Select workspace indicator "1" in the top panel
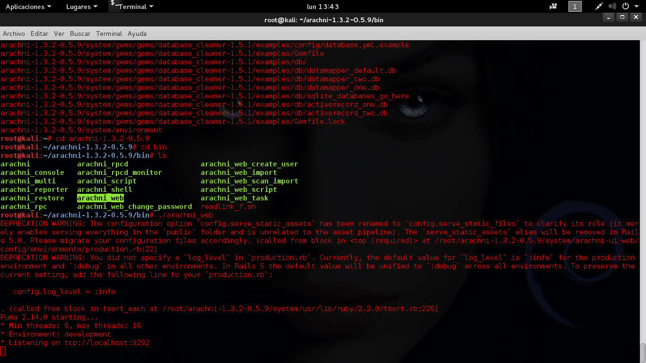Image resolution: width=646 pixels, height=363 pixels. pos(575,7)
